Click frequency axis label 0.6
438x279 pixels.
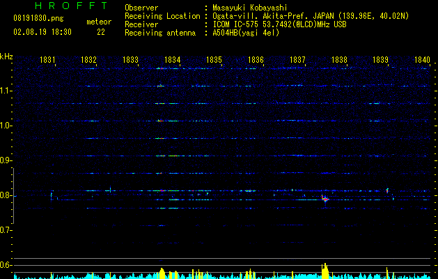6,265
